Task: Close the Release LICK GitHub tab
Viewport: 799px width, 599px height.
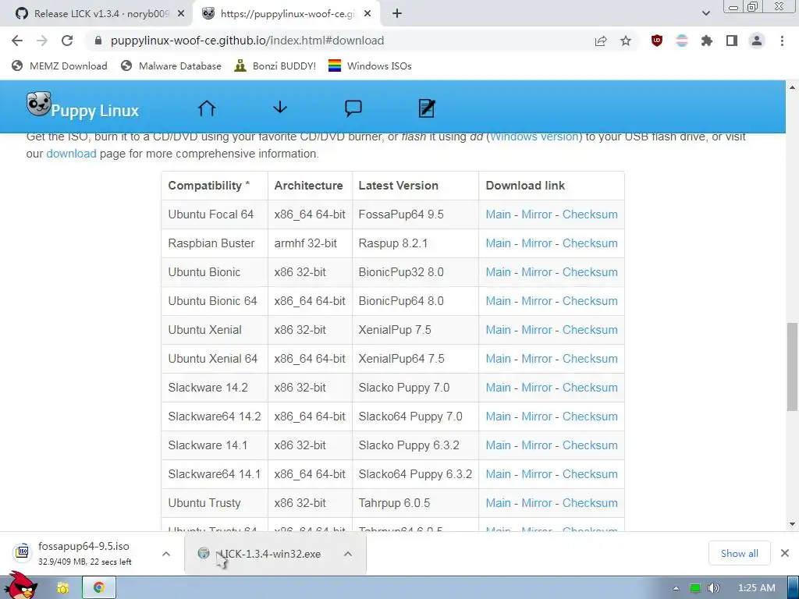Action: point(181,14)
